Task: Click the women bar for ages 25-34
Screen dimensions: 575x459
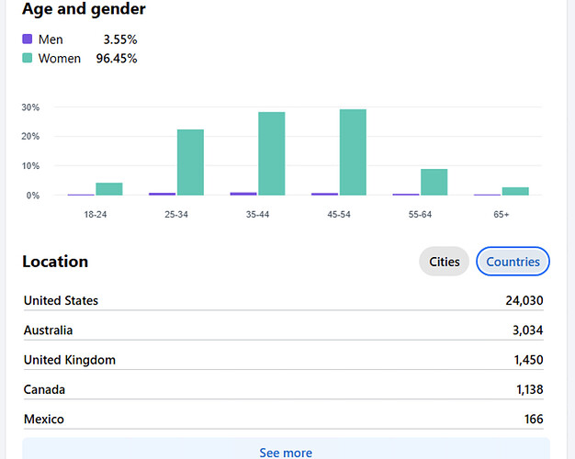Action: coord(190,162)
